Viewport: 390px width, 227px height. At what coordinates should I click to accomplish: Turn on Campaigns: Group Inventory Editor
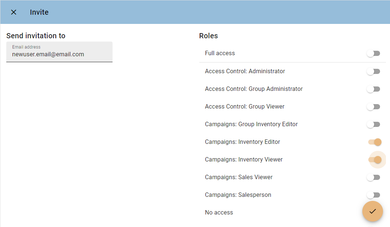373,124
